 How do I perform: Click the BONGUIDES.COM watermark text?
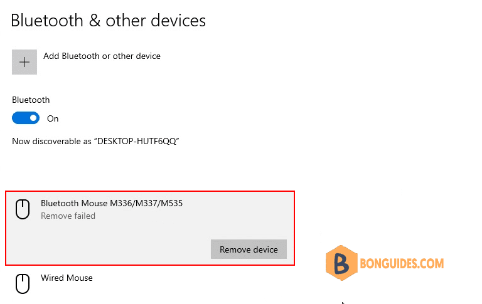[402, 263]
